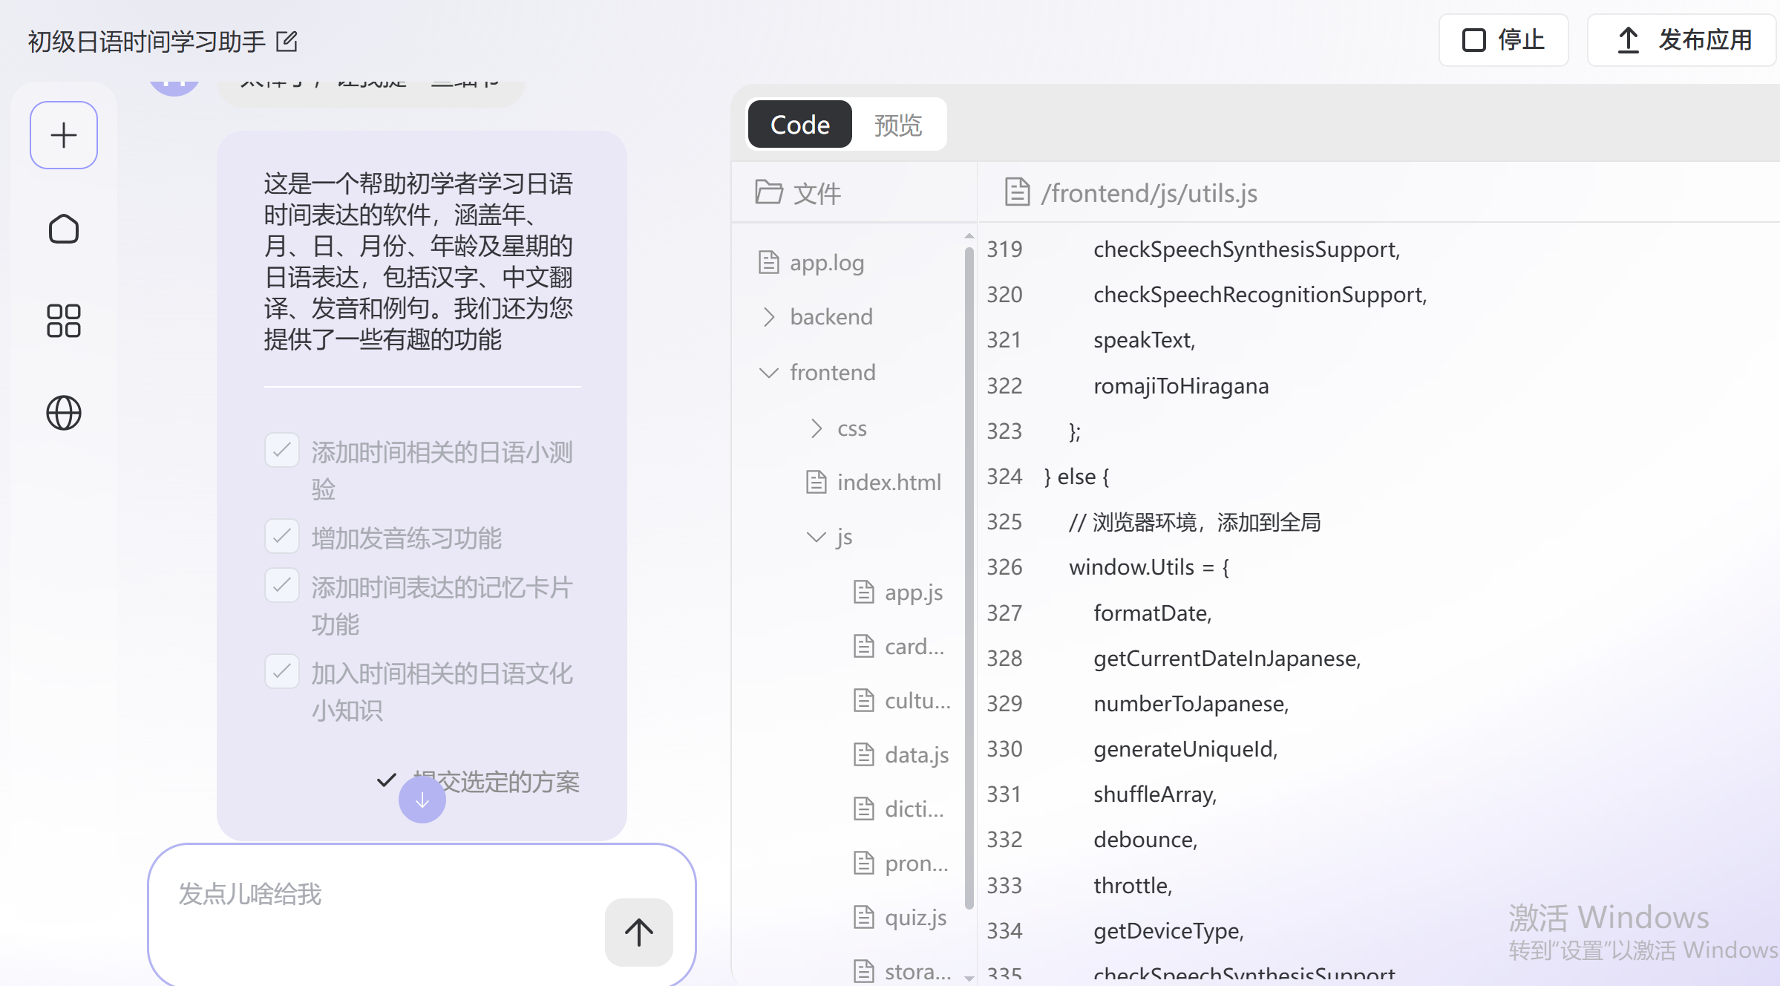Click the 停止 button

point(1503,40)
